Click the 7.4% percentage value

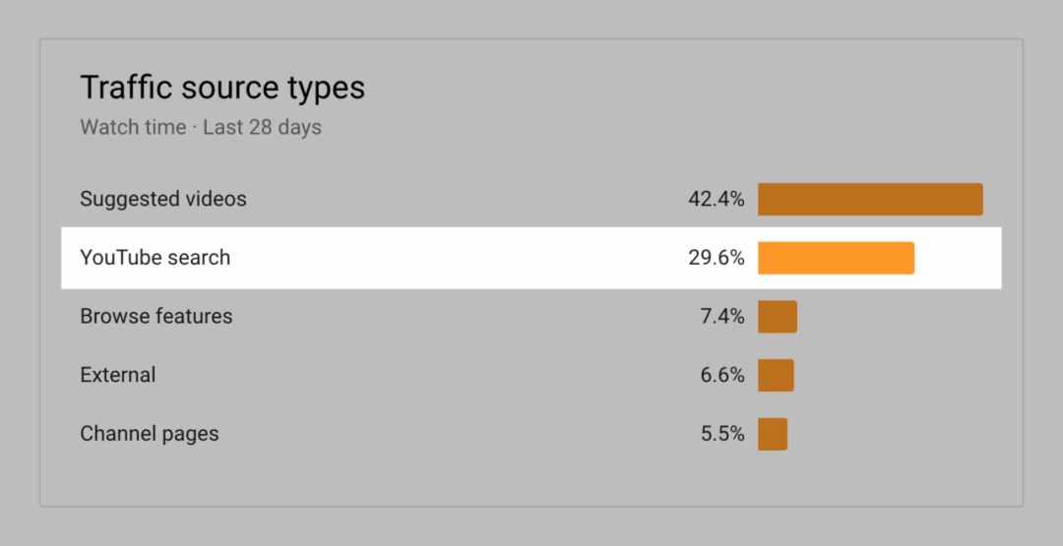[x=722, y=317]
